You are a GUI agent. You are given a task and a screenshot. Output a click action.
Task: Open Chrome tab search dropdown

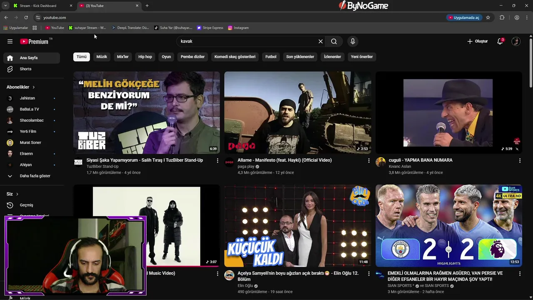pos(5,5)
